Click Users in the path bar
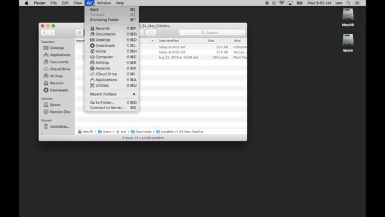 [105, 131]
